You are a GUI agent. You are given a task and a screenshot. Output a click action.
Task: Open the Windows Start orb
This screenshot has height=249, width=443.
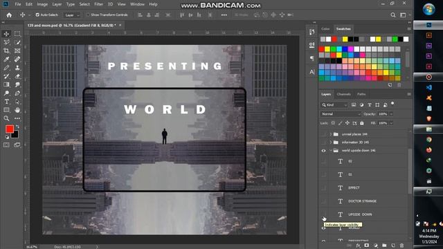429,9
